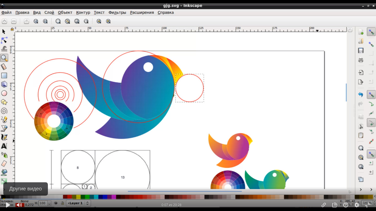Play the video
Viewport: 376px width, 211px height.
click(x=8, y=205)
